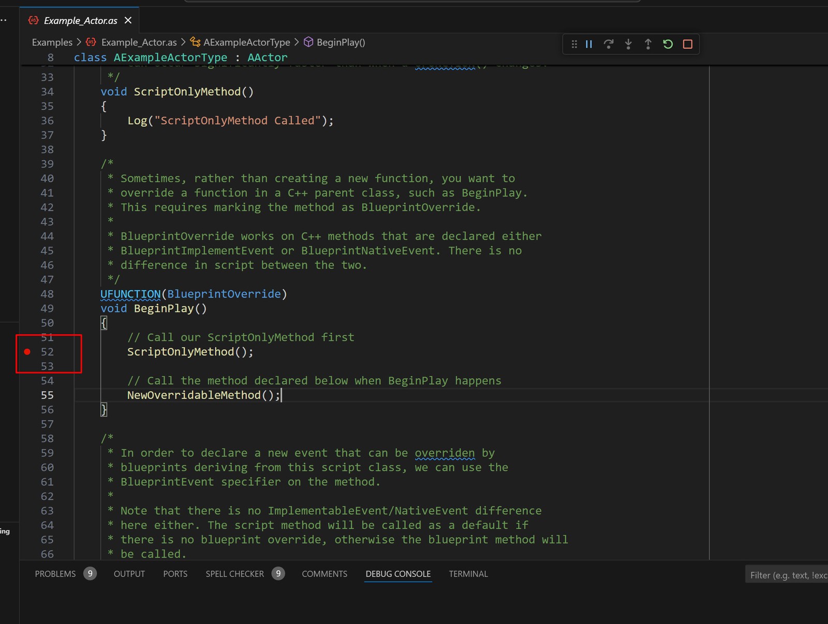Open the BeginPlay() breadcrumb method

pos(341,42)
